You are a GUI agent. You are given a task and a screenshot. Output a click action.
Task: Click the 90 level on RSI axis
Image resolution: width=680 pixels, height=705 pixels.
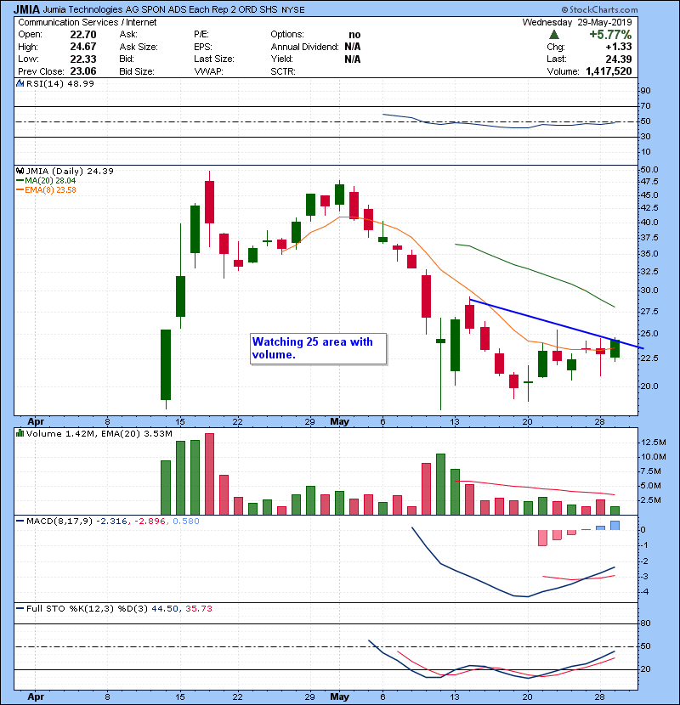(x=645, y=91)
